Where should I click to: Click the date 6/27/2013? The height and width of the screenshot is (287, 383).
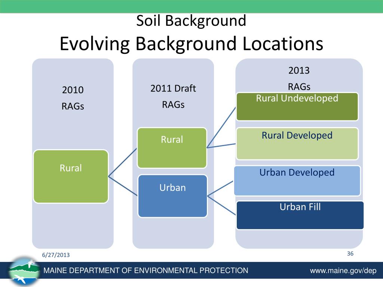point(56,255)
